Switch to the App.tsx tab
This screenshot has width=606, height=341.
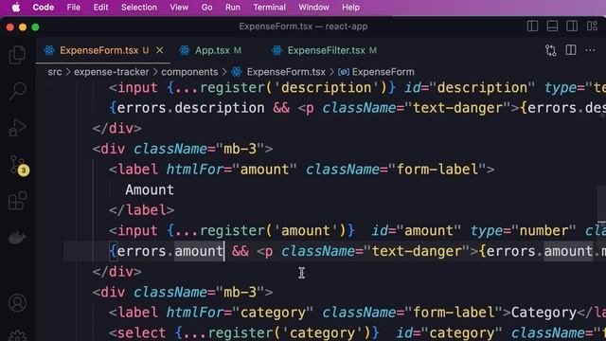[212, 50]
